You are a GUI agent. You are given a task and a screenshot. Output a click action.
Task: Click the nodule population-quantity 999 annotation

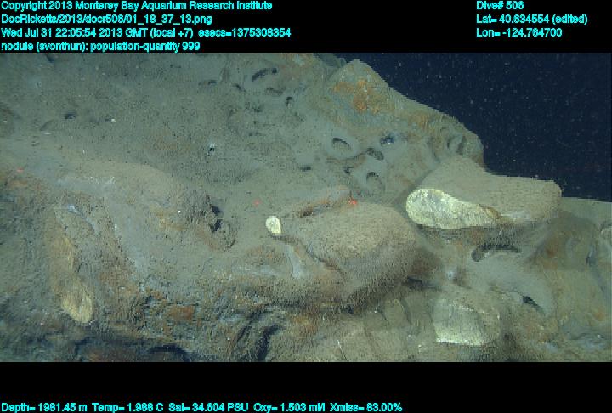pos(100,47)
